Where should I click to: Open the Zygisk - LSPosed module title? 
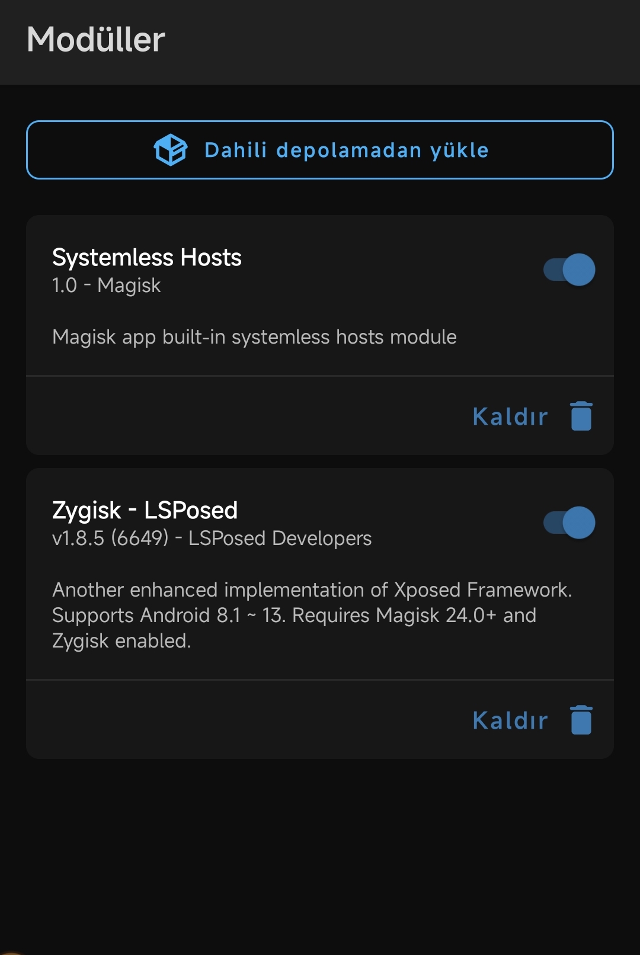[x=145, y=511]
